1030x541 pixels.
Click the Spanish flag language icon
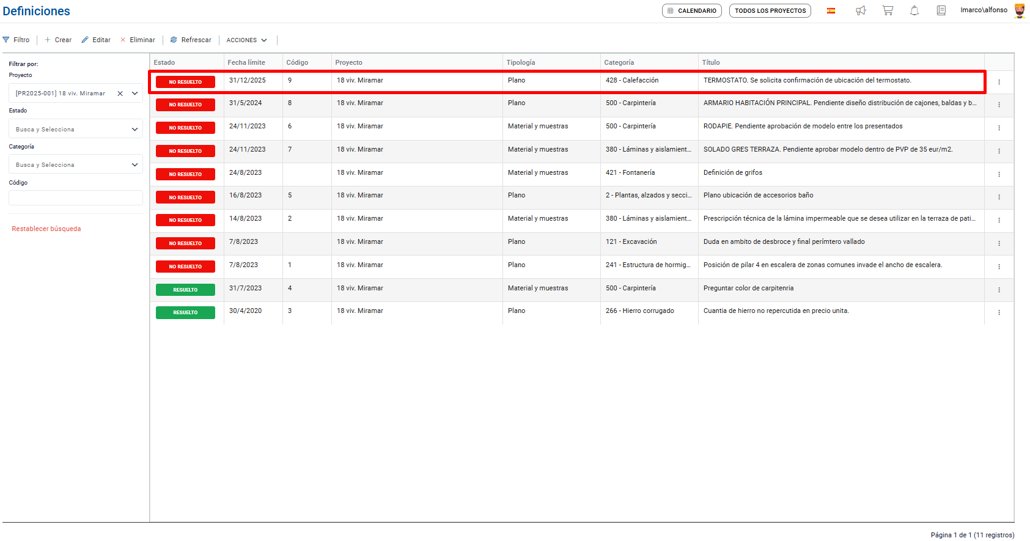click(831, 10)
